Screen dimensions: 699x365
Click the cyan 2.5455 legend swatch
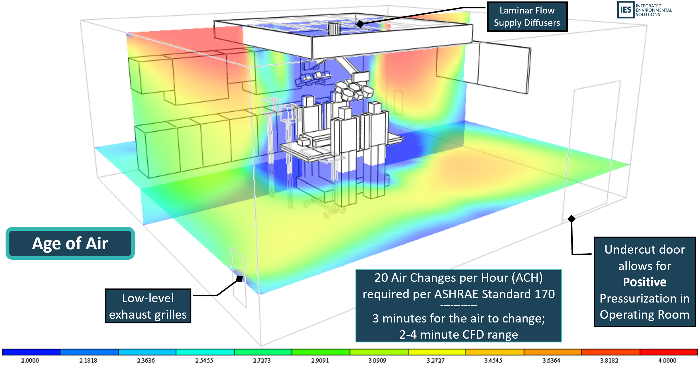(205, 352)
